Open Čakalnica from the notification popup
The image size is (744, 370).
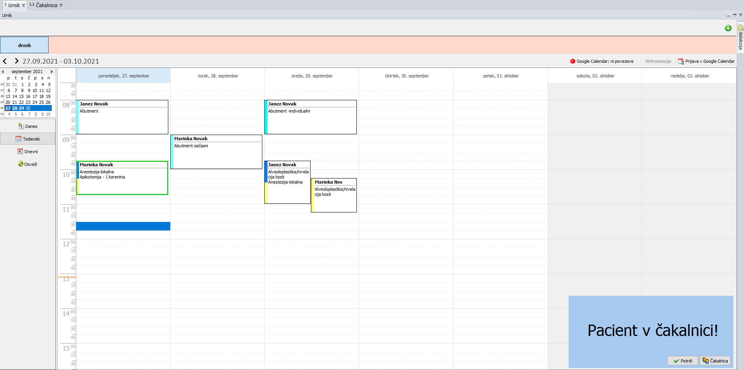715,361
